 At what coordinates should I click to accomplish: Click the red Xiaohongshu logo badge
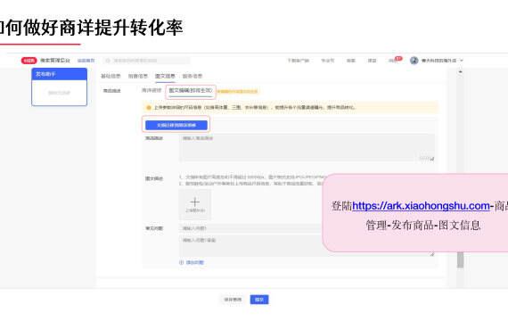29,61
